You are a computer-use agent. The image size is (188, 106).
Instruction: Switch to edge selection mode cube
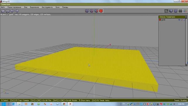(x=92, y=11)
